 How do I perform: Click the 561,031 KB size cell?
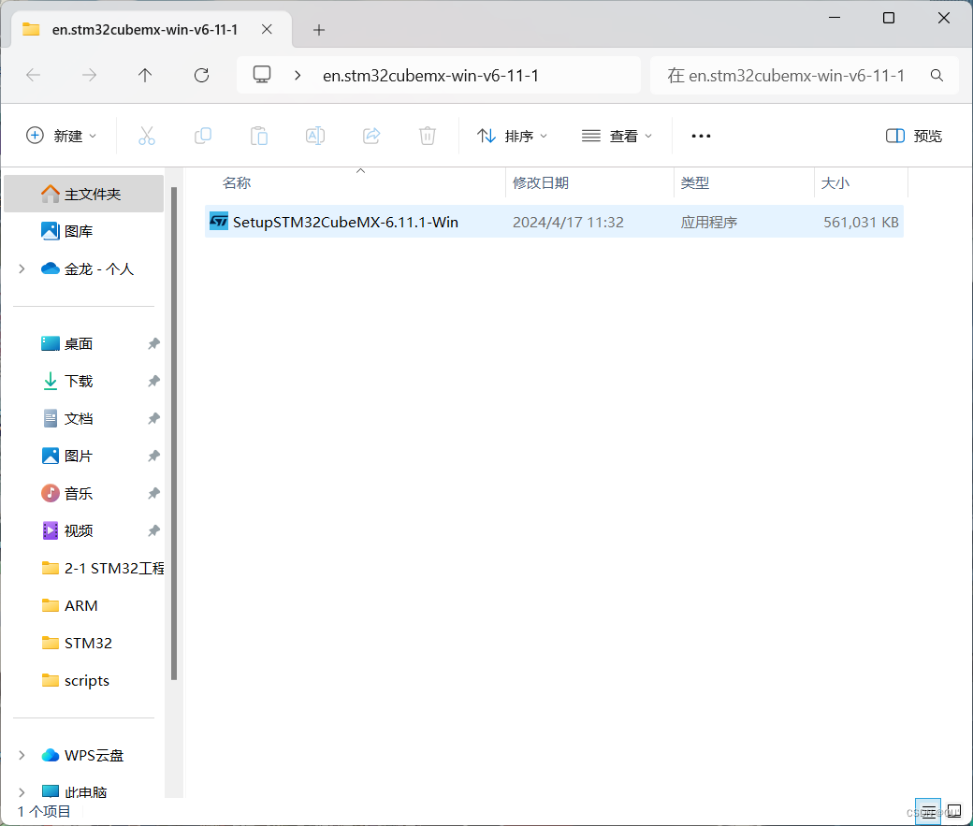(x=861, y=223)
